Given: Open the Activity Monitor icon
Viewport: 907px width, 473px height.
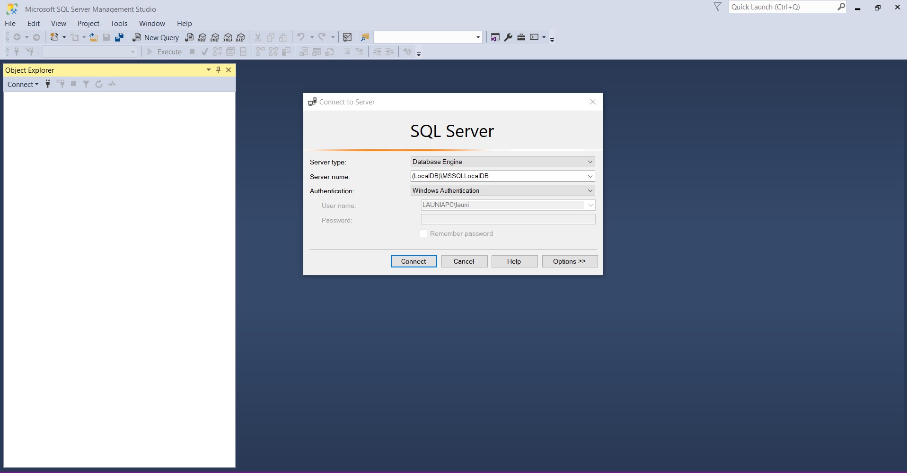Looking at the screenshot, I should click(347, 37).
